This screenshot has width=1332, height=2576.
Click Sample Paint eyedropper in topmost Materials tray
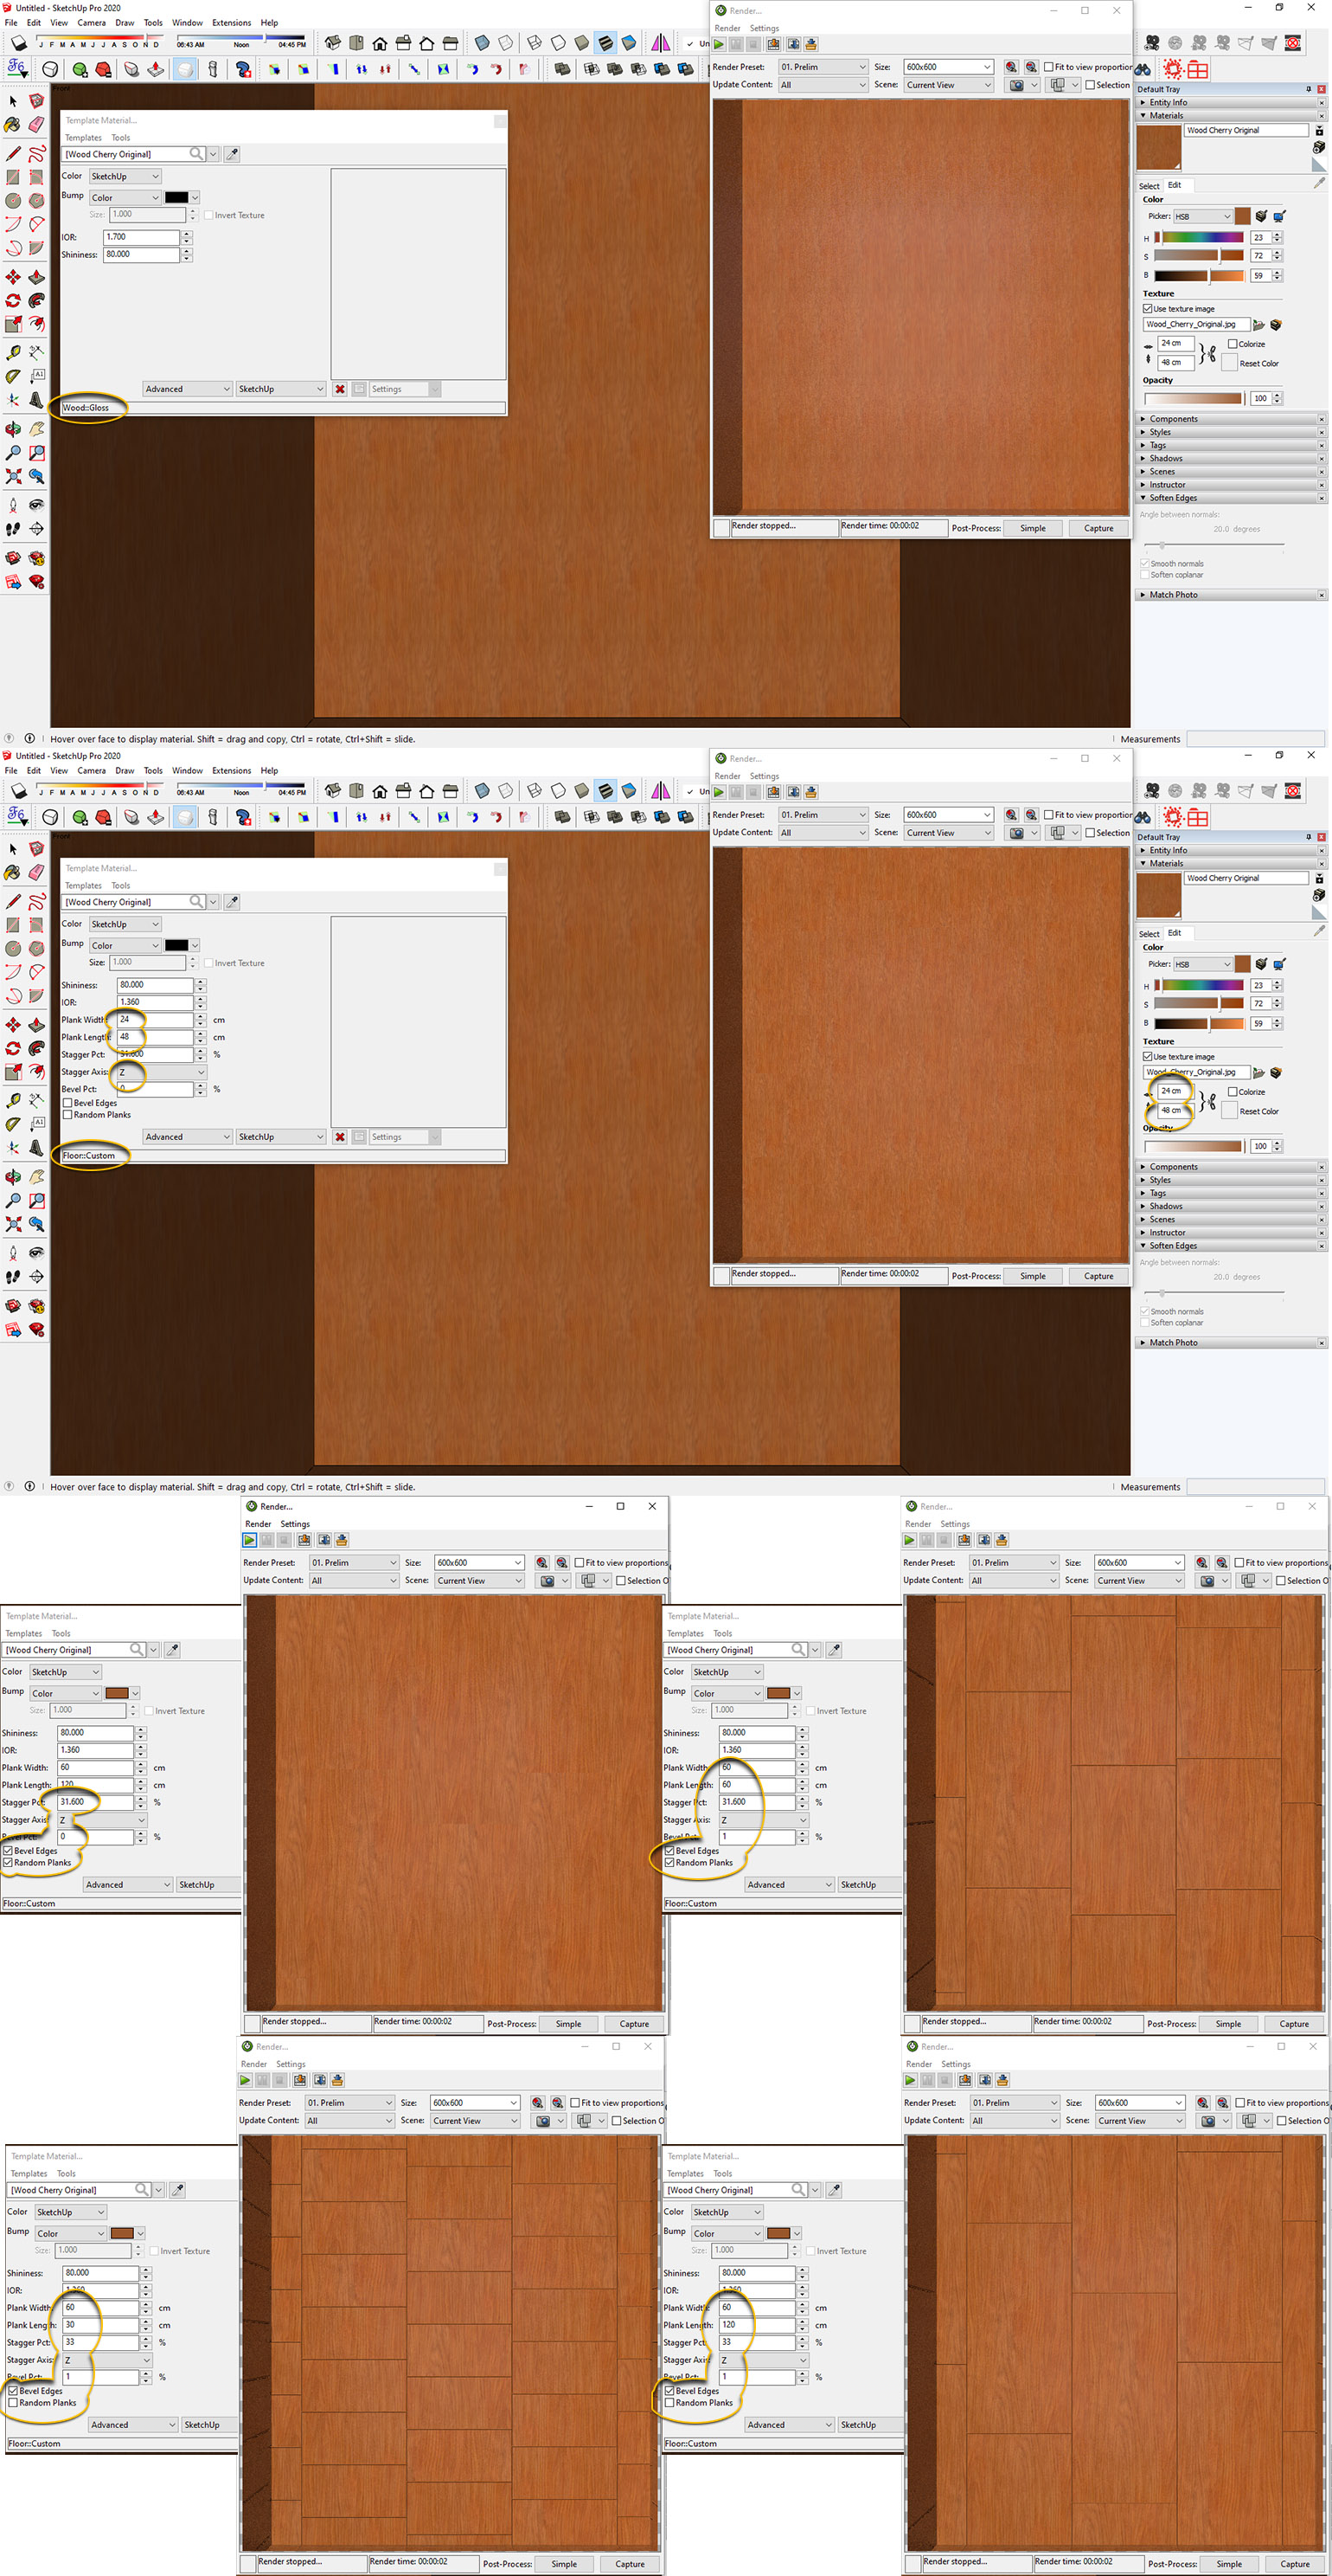(1319, 184)
